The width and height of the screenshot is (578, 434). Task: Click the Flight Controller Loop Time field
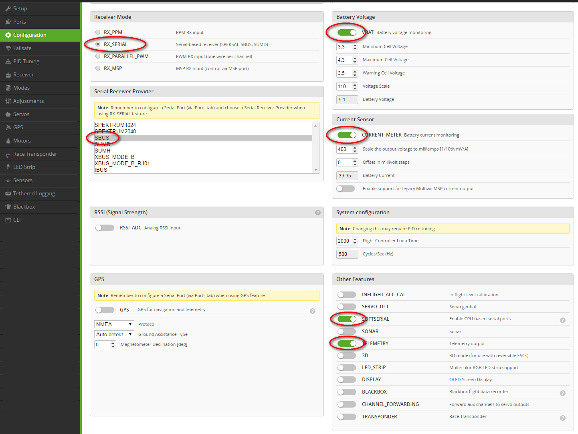pyautogui.click(x=344, y=241)
